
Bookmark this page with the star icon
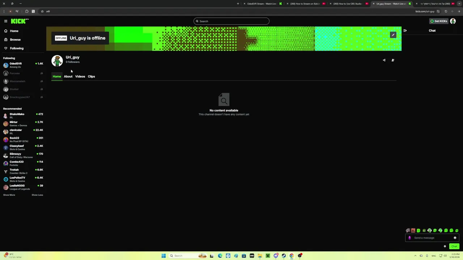click(x=42, y=11)
